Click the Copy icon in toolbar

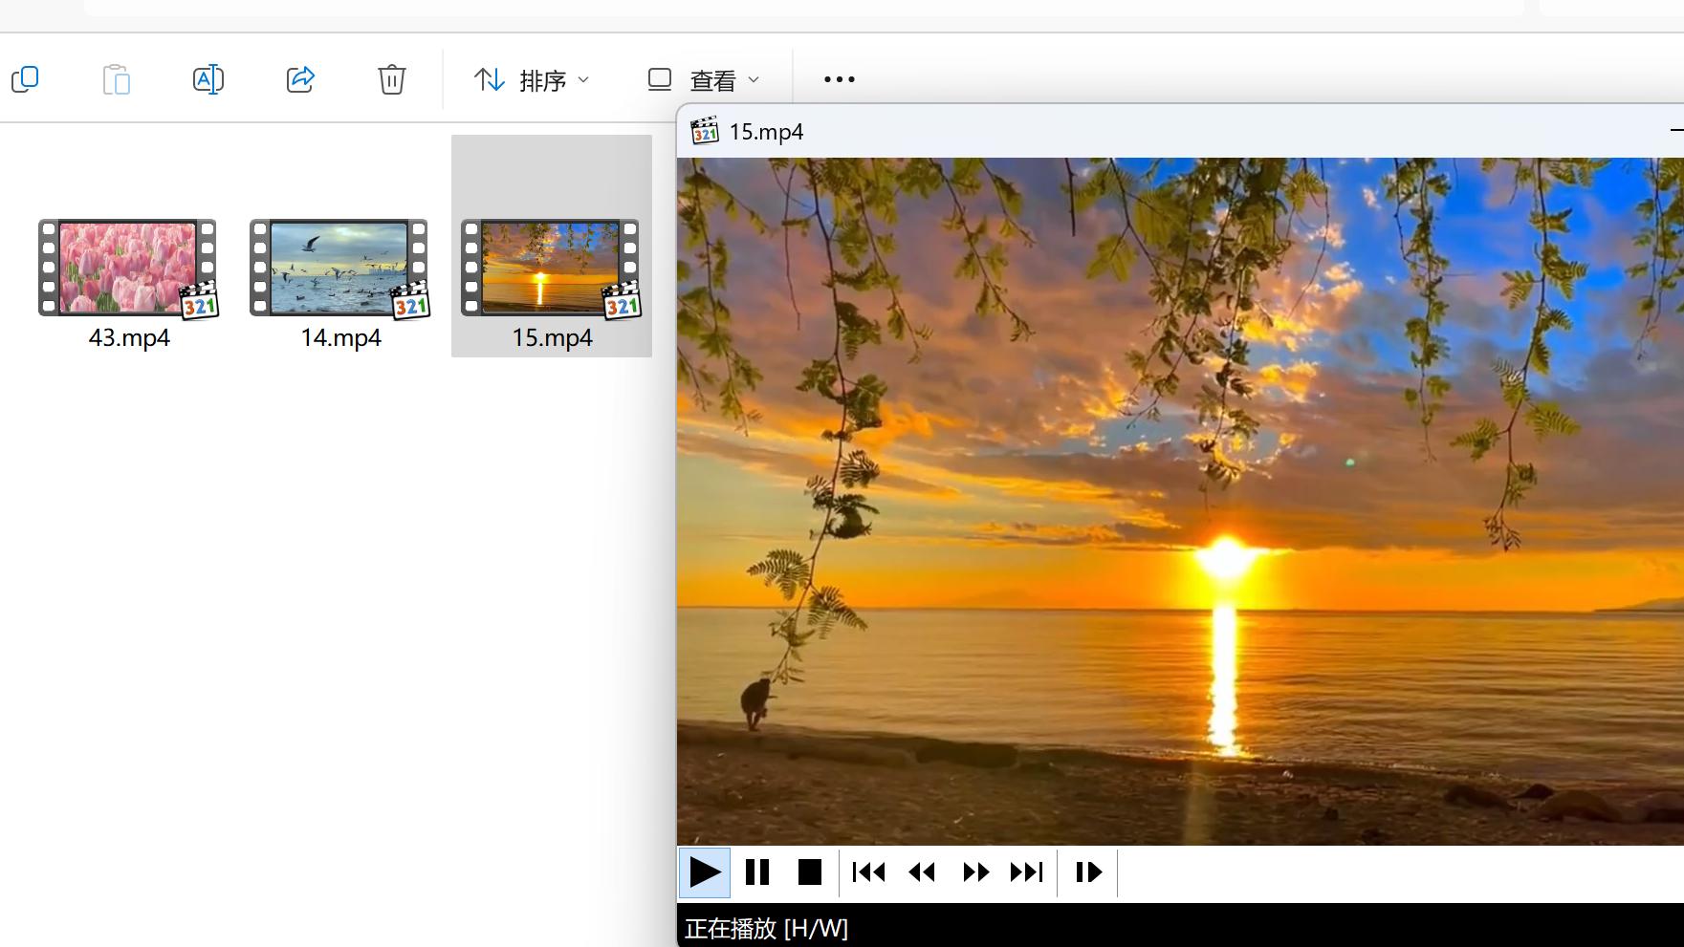click(25, 79)
